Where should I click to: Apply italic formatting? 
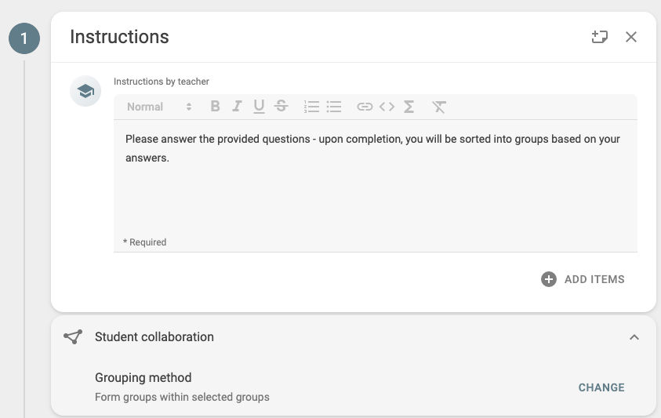[x=237, y=107]
